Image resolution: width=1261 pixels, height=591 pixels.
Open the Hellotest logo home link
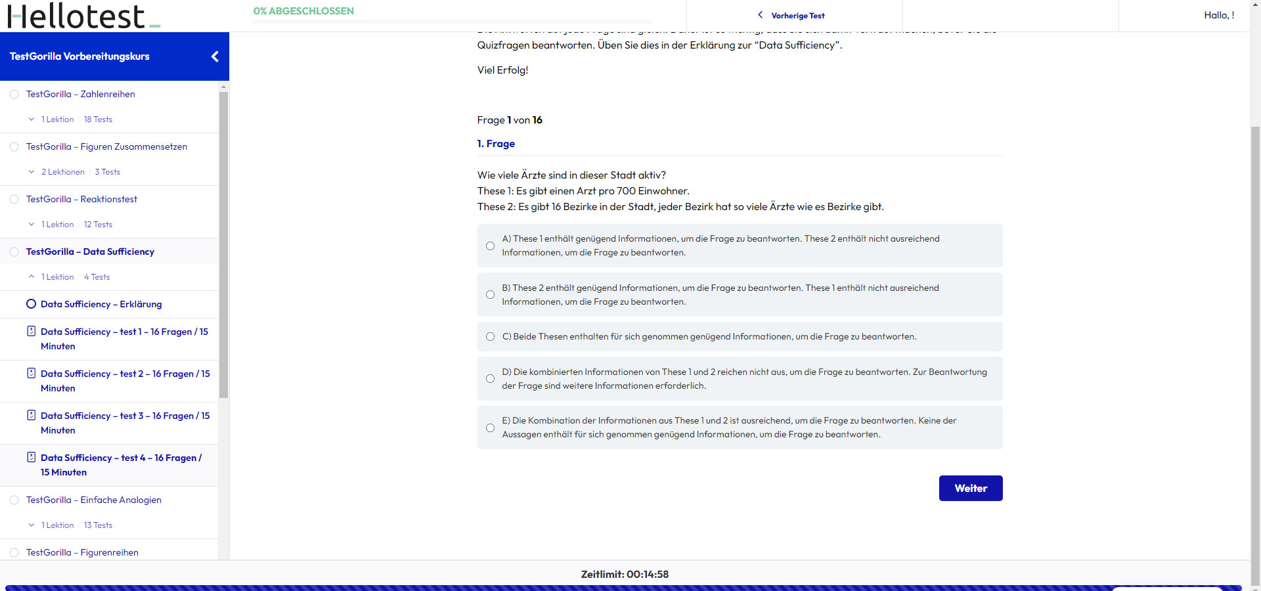pos(83,16)
